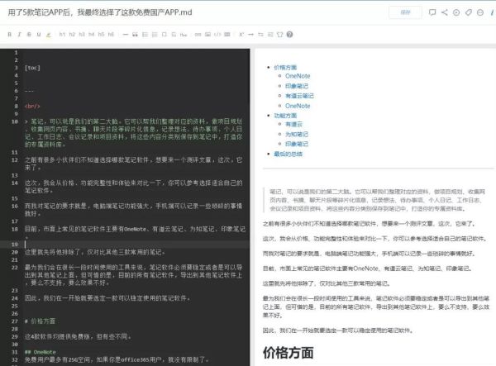Click the note title text field
Image resolution: width=496 pixels, height=366 pixels.
point(100,12)
